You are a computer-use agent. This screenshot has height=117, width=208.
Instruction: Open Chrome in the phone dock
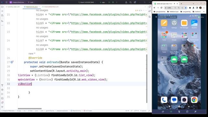coord(194,100)
